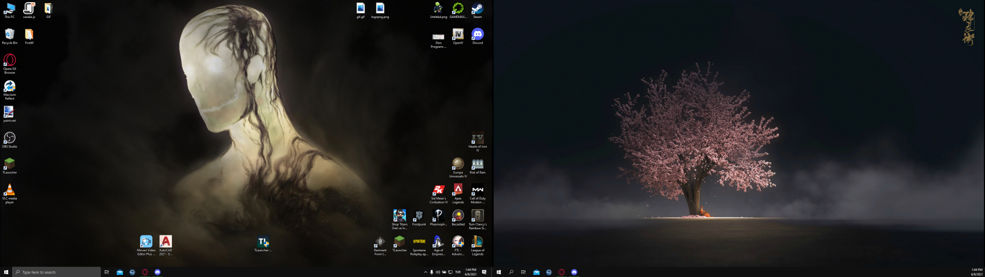The image size is (985, 277).
Task: Open Opera GX on left monitor taskbar
Action: point(145,272)
